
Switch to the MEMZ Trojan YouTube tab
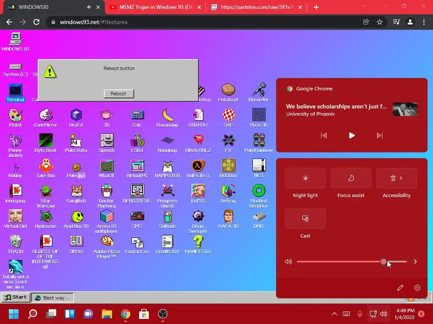coord(156,7)
